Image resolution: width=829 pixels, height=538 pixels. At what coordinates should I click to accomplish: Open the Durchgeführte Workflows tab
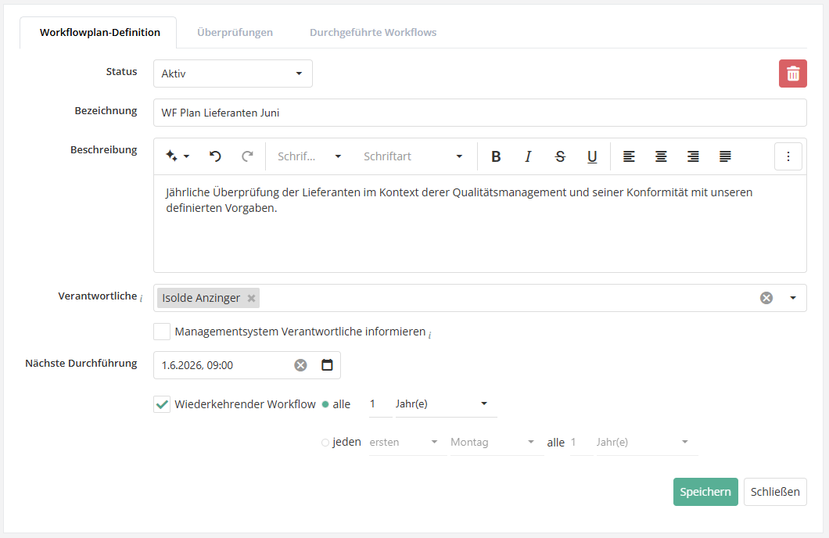pos(373,33)
